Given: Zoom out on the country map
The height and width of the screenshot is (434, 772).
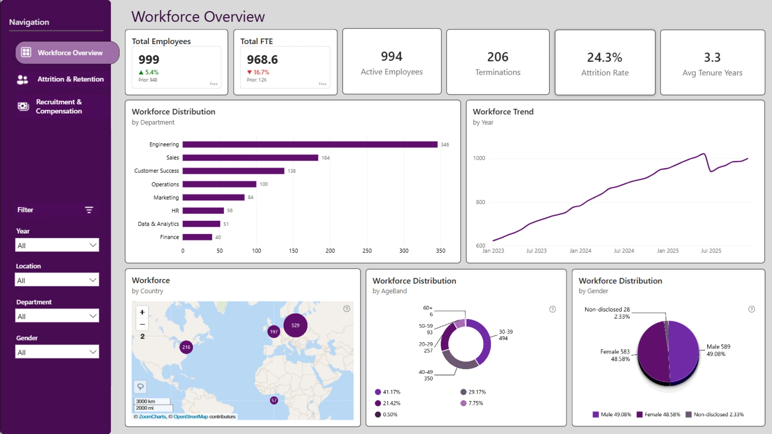Looking at the screenshot, I should 142,324.
